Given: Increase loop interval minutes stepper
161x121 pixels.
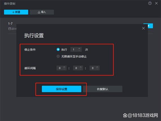Looking at the screenshot, I should click(x=81, y=67).
